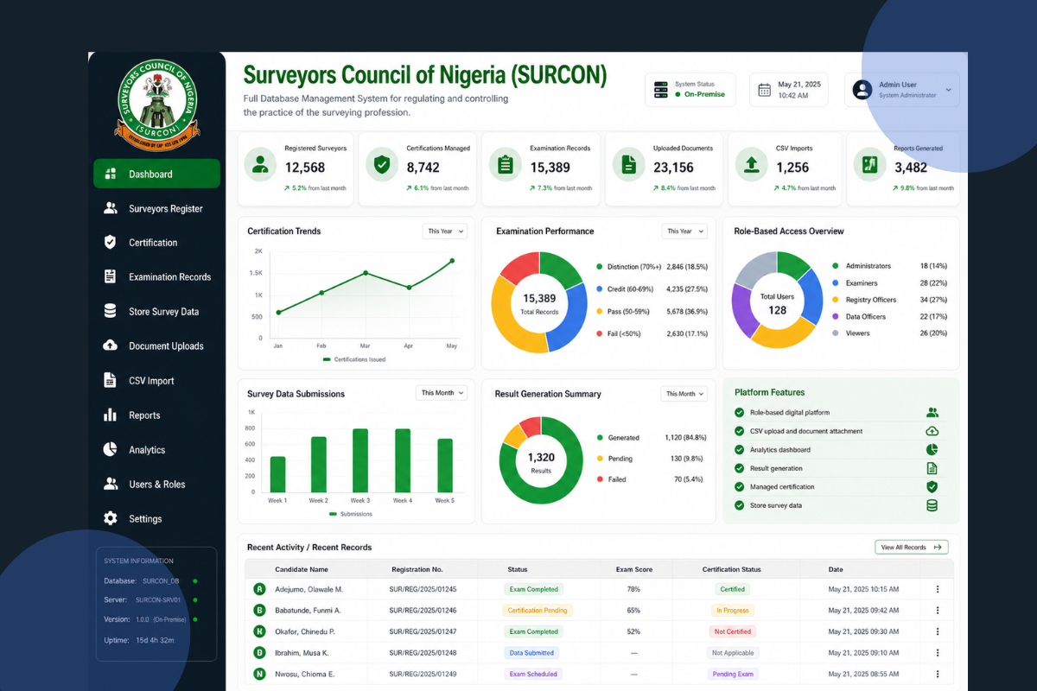Click the May data point on trends chart
This screenshot has width=1037, height=691.
452,260
